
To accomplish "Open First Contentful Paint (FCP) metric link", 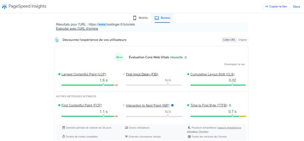I will point(81,105).
